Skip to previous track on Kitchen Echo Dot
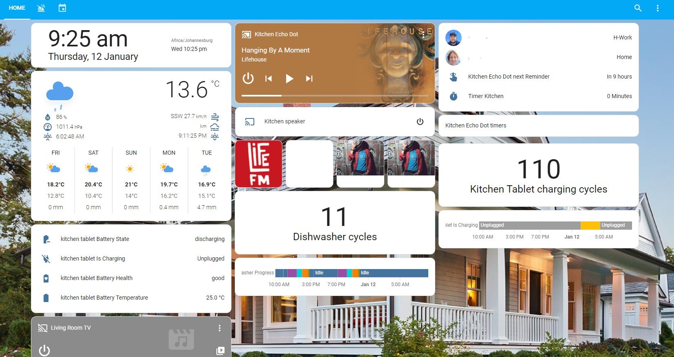The image size is (674, 357). [x=269, y=79]
